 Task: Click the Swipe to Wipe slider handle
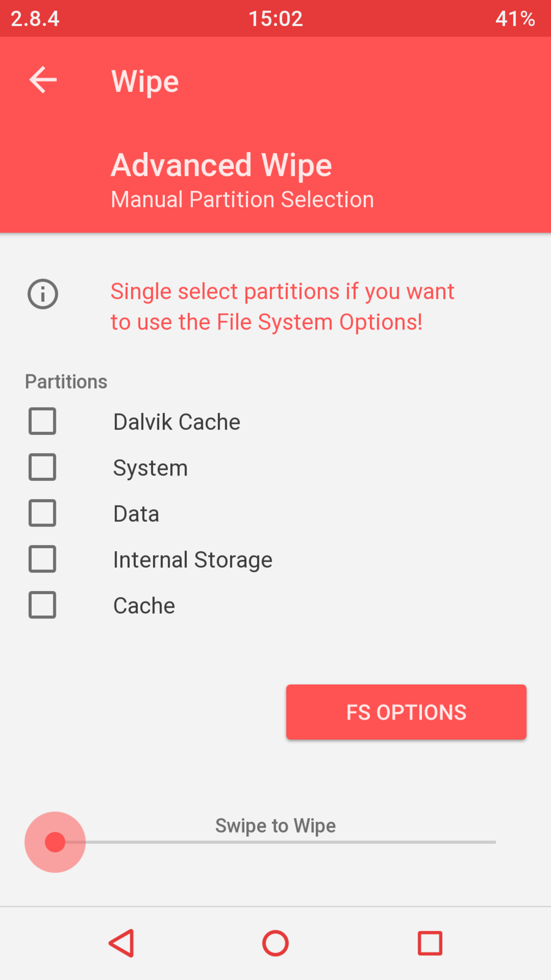[55, 842]
